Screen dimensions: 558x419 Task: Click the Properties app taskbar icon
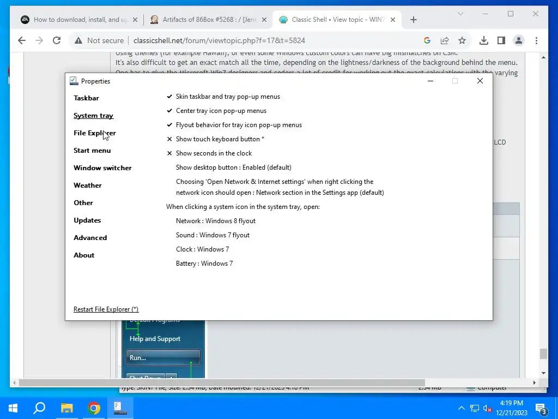tap(120, 408)
